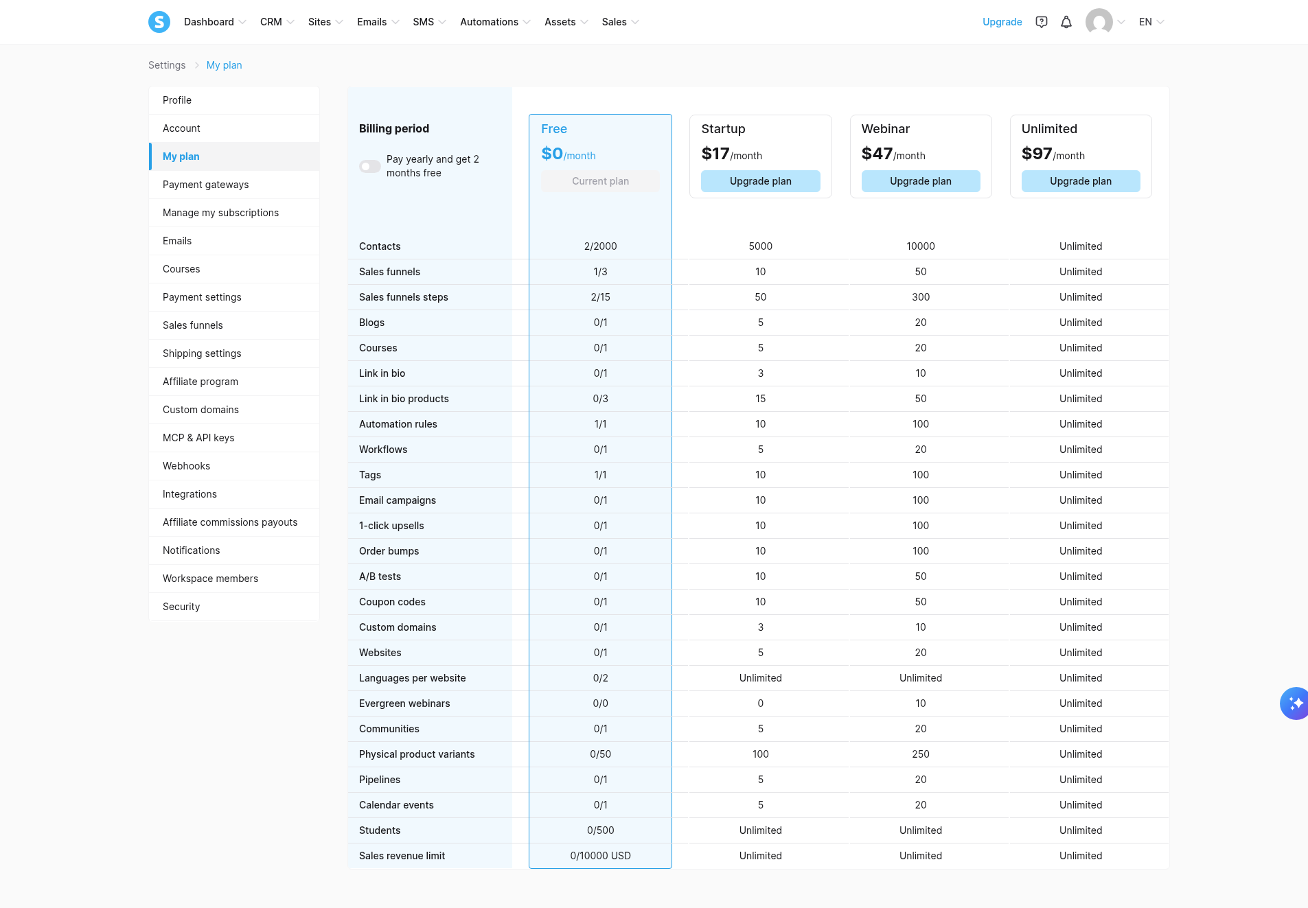Open the EN language selector
Image resolution: width=1308 pixels, height=908 pixels.
coord(1151,22)
